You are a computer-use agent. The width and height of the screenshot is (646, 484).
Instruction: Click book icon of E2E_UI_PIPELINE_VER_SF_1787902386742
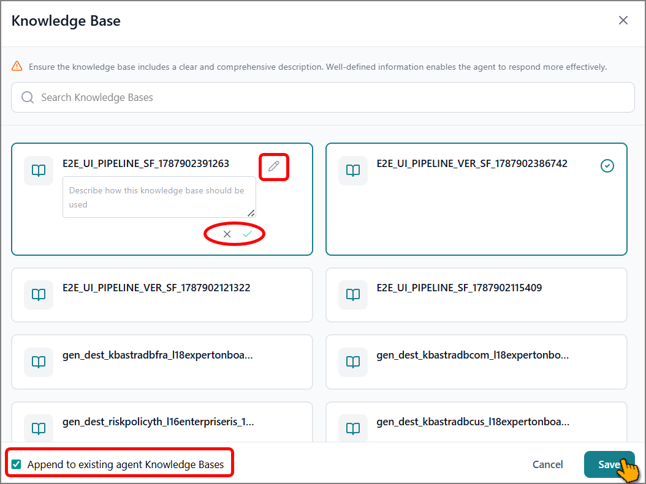click(x=353, y=170)
